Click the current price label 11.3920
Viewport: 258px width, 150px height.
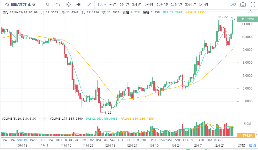pyautogui.click(x=248, y=19)
